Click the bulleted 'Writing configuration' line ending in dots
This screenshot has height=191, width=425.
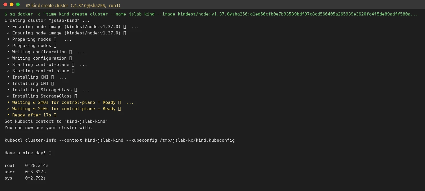pos(46,52)
